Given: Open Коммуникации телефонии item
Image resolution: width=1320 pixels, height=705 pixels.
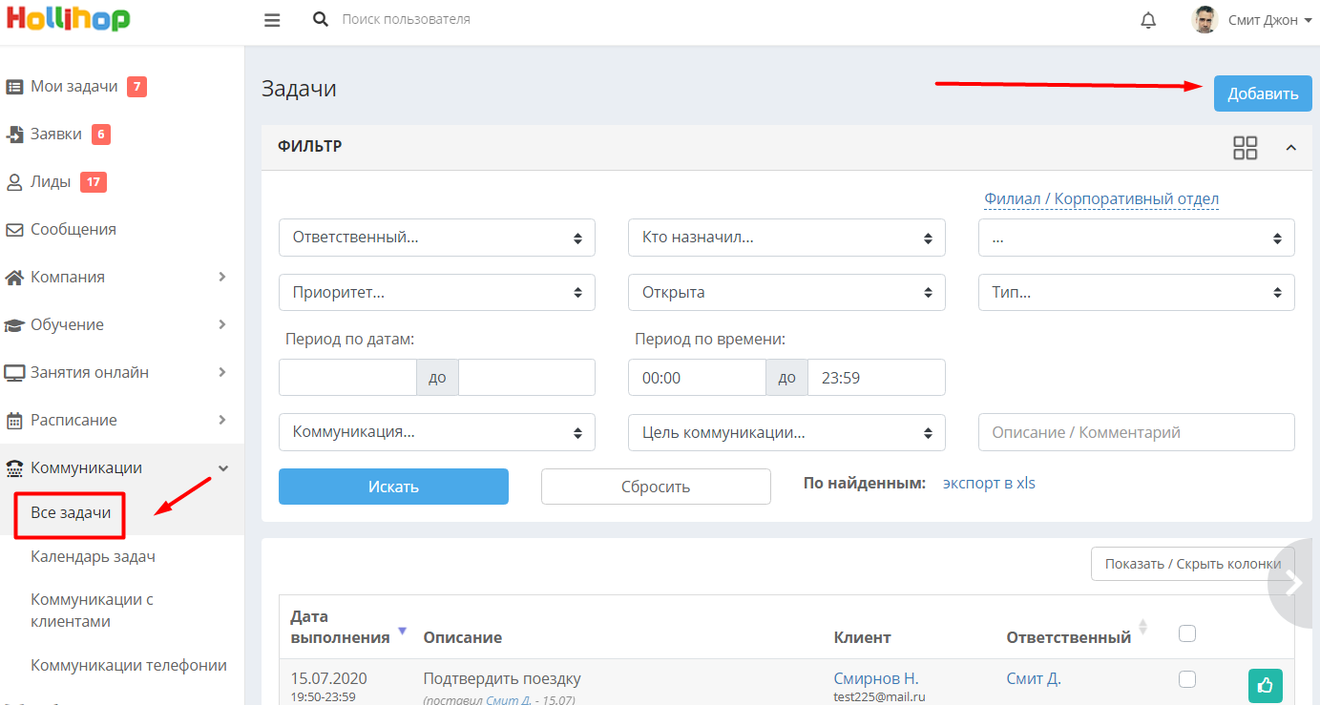Looking at the screenshot, I should (x=129, y=665).
